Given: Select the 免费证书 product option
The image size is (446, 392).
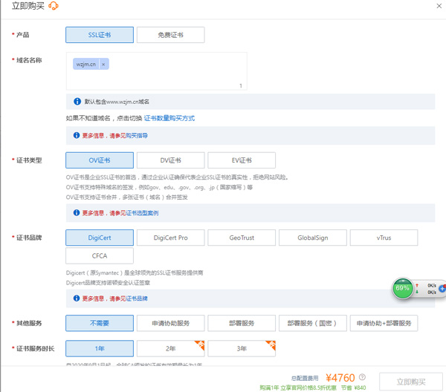Looking at the screenshot, I should (x=170, y=35).
